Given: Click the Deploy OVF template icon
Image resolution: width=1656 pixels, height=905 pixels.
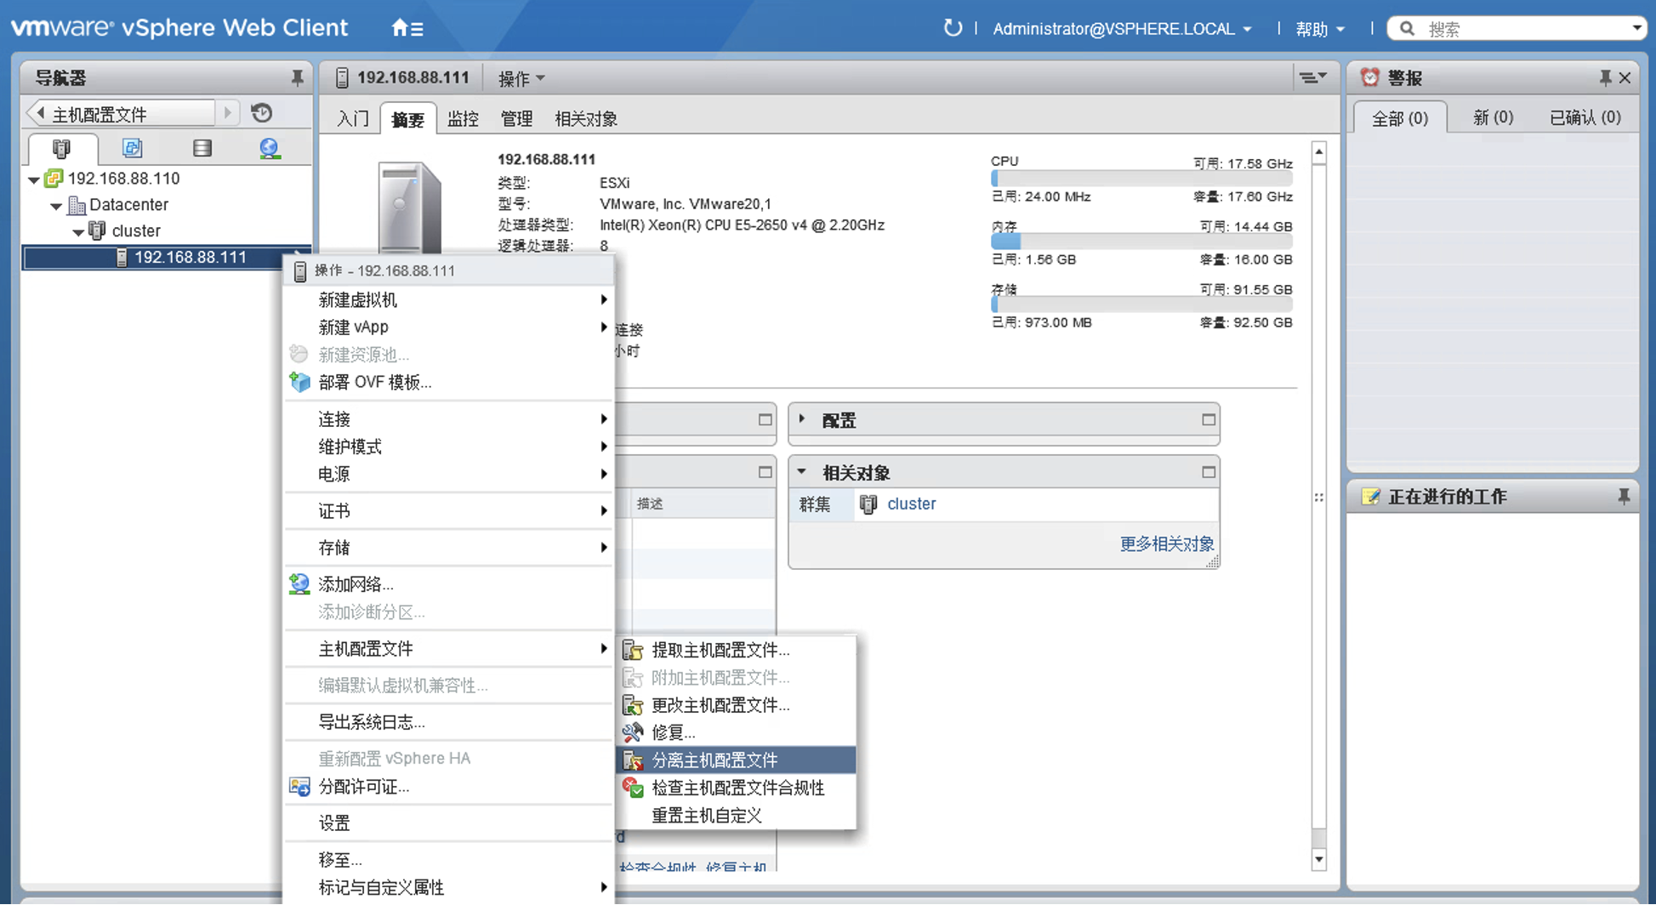Looking at the screenshot, I should 299,382.
